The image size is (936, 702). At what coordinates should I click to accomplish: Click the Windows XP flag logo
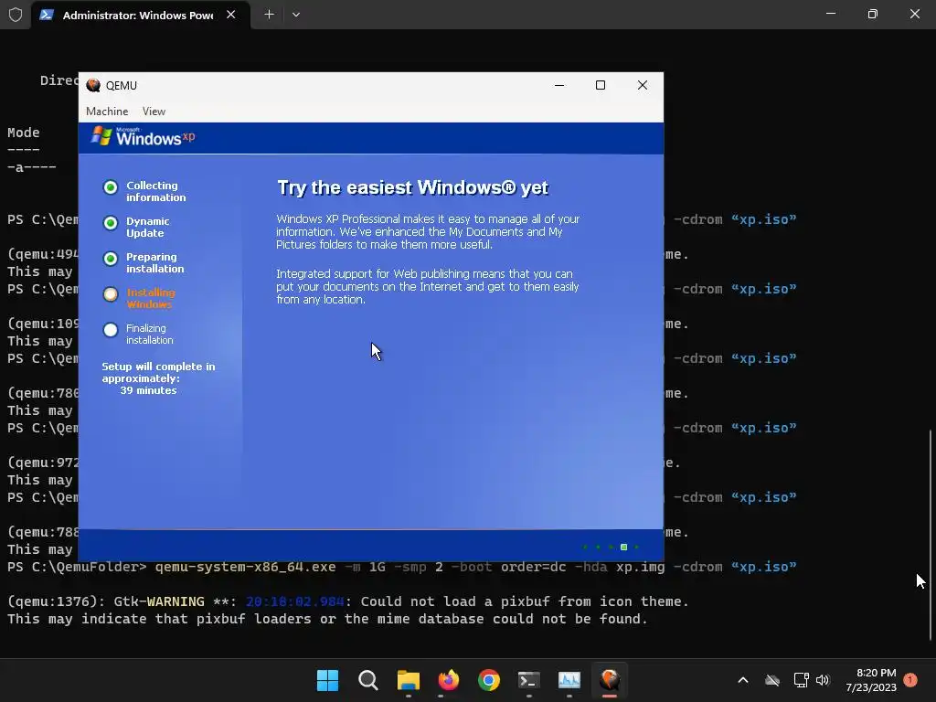pos(101,137)
